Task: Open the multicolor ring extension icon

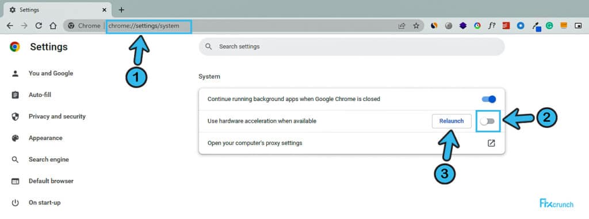Action: coord(477,26)
